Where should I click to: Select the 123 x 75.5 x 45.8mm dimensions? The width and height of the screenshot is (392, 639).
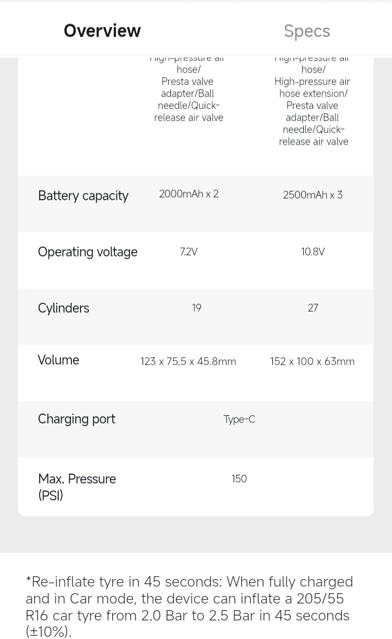(x=188, y=361)
